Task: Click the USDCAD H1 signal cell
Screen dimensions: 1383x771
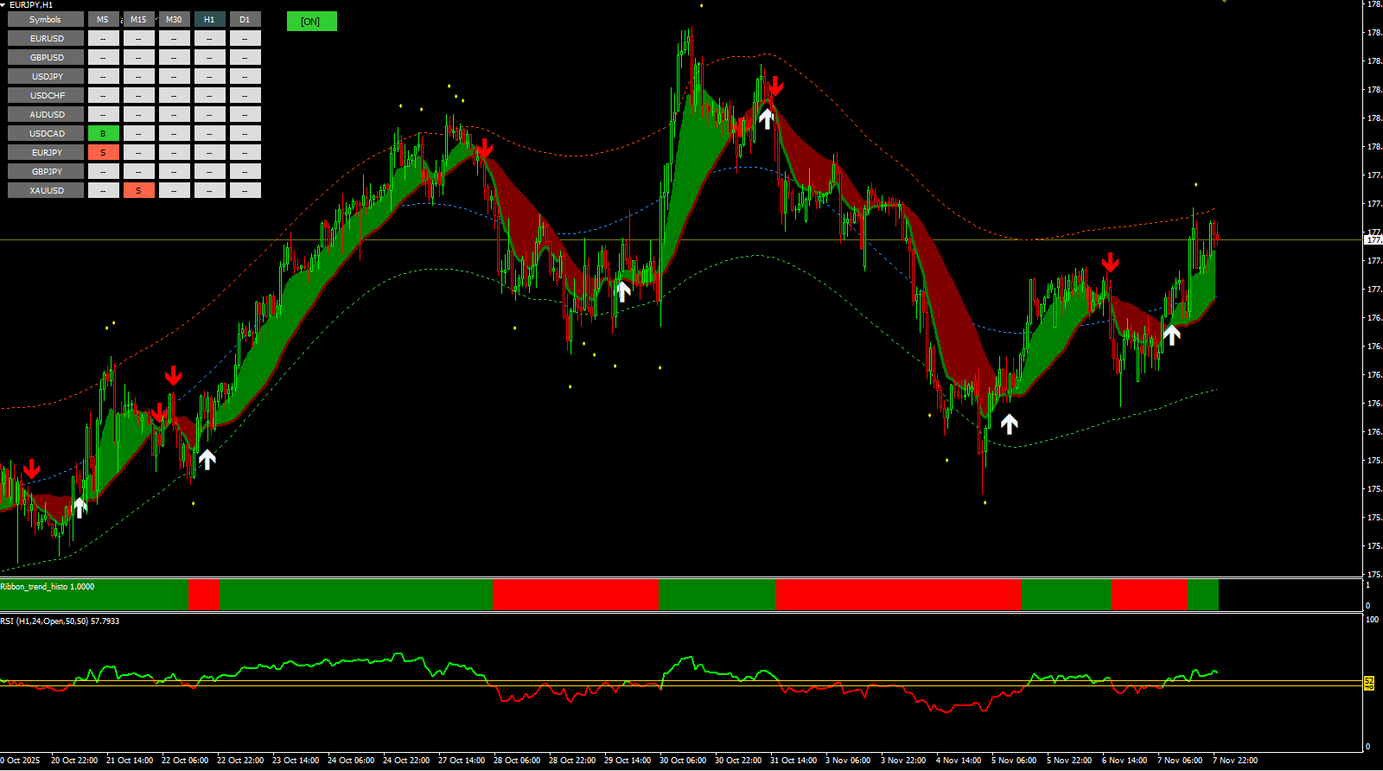Action: [x=209, y=133]
